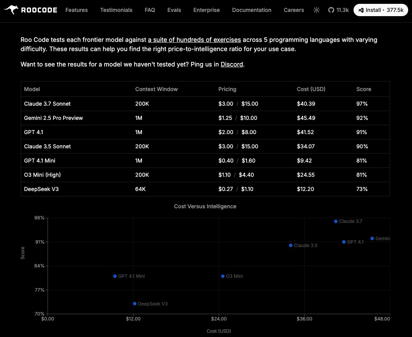Click the $9.42 cost cell
Image resolution: width=412 pixels, height=337 pixels.
point(304,160)
